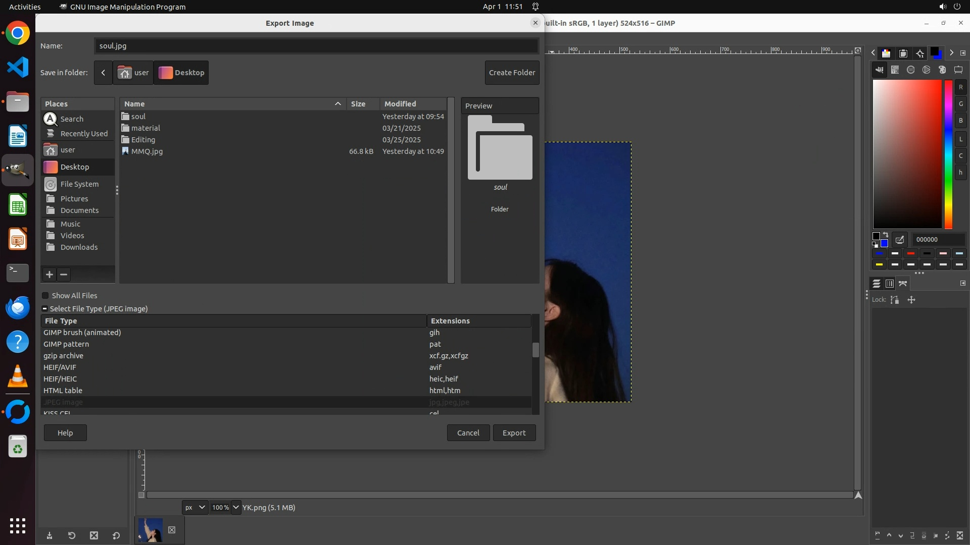The width and height of the screenshot is (970, 545).
Task: Click the Create Folder button
Action: 512,73
